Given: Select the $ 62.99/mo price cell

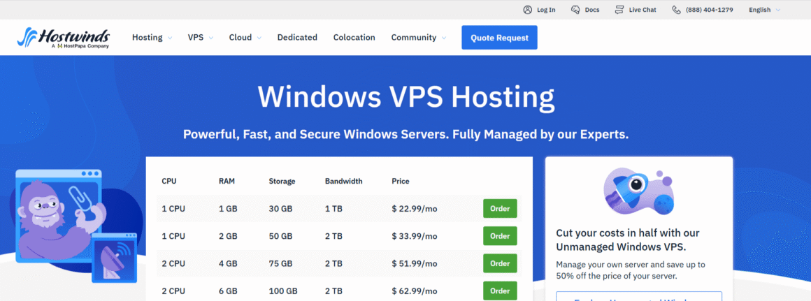Looking at the screenshot, I should (415, 291).
